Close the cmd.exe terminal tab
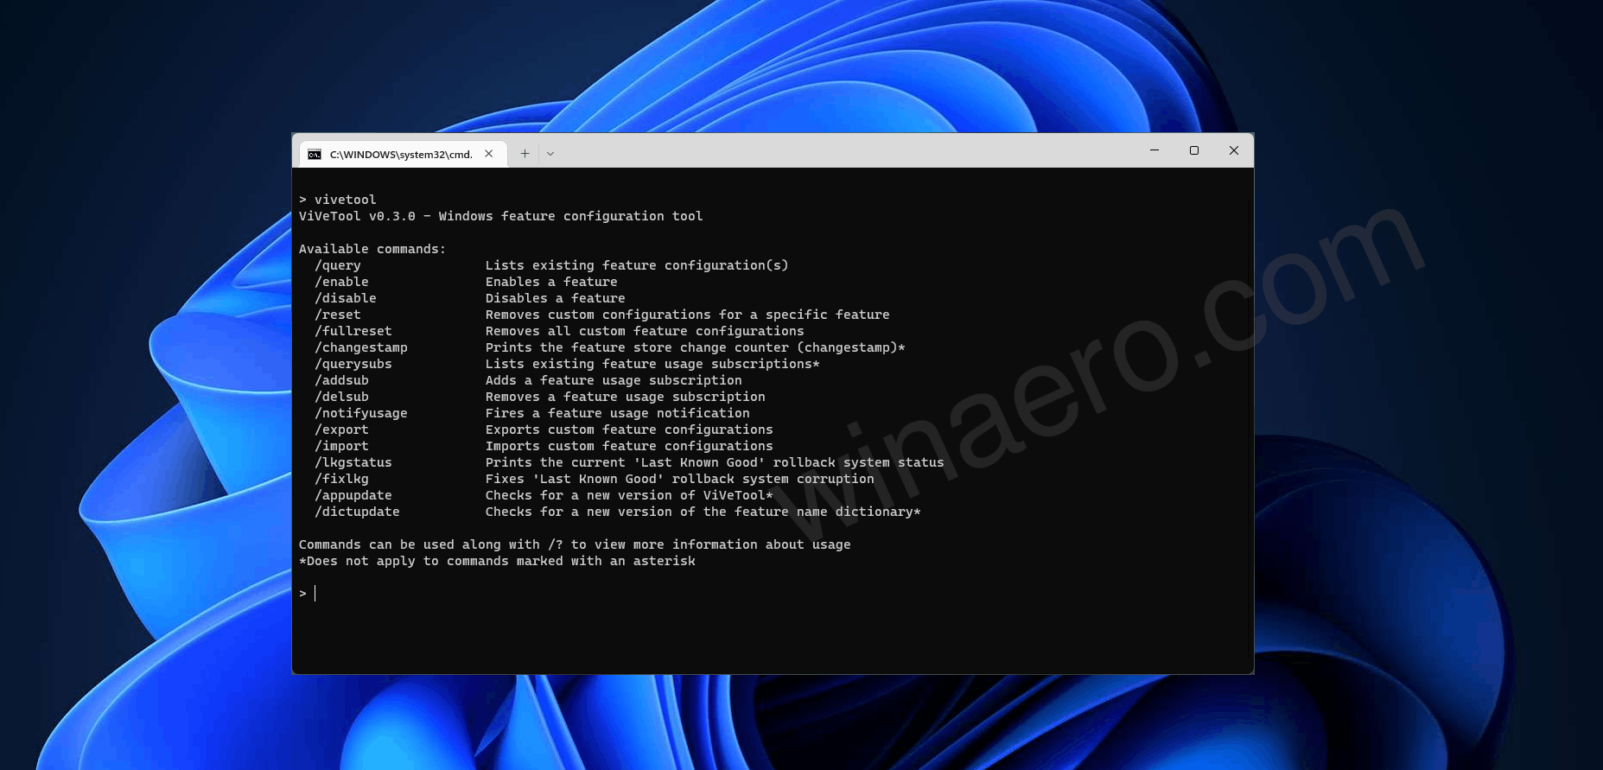This screenshot has width=1603, height=770. (x=489, y=153)
